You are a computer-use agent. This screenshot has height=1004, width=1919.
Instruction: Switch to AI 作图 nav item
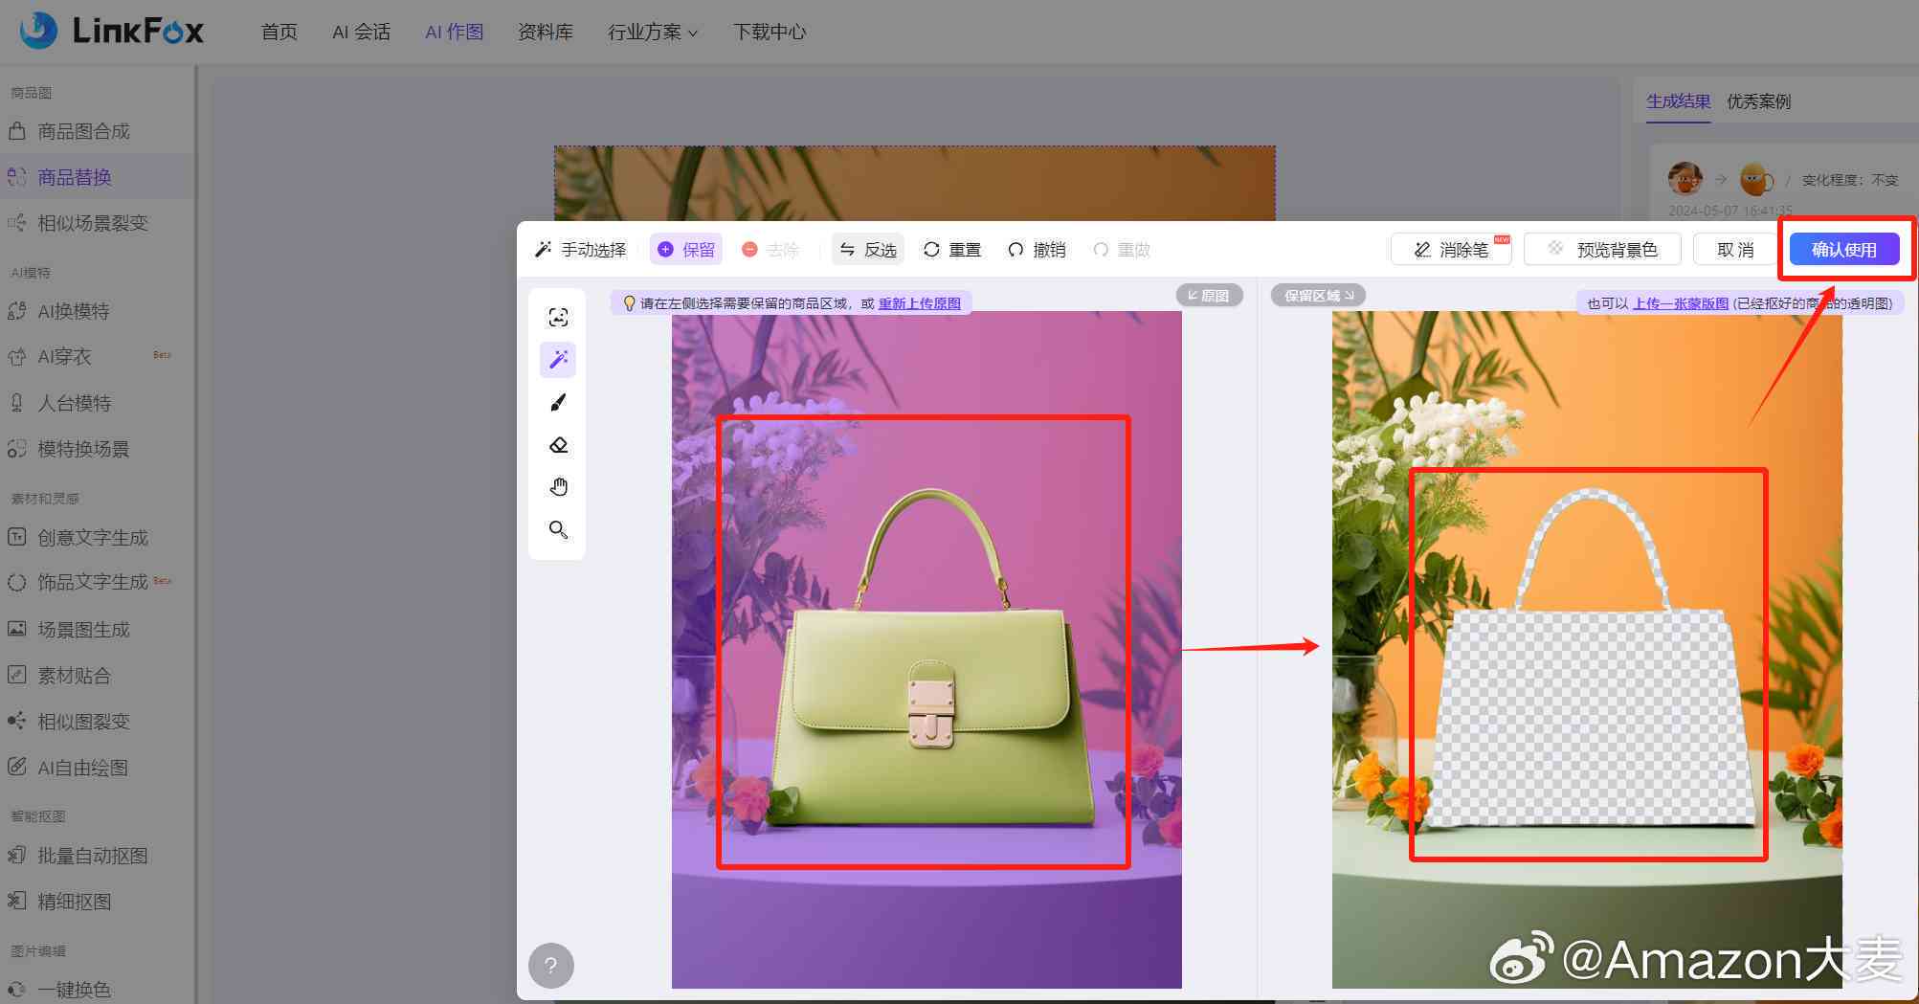point(454,32)
